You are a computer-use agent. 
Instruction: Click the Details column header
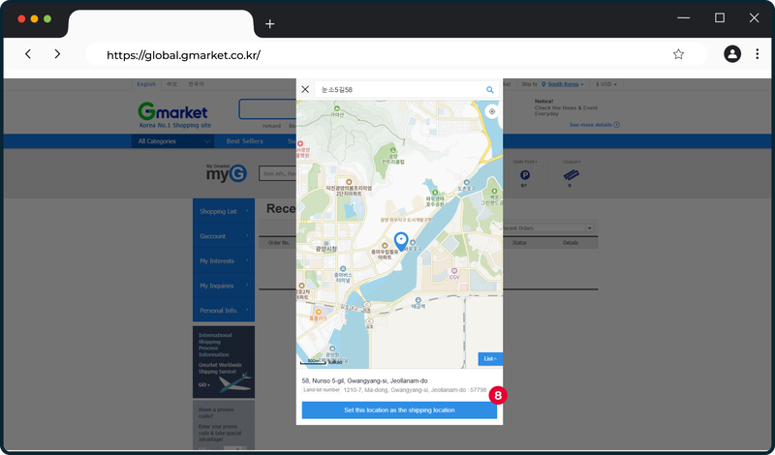[x=571, y=243]
